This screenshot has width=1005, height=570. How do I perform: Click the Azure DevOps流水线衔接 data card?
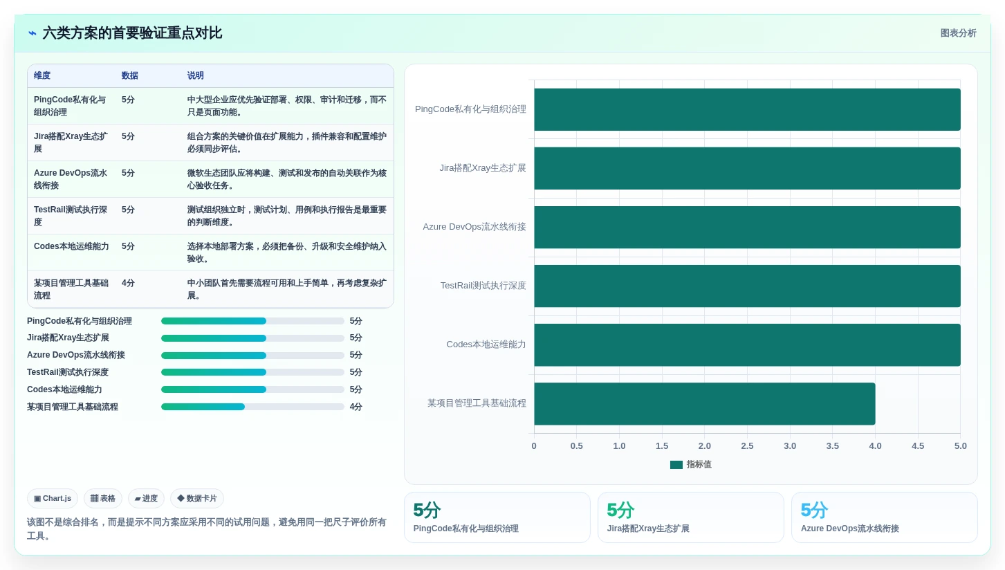tap(885, 517)
